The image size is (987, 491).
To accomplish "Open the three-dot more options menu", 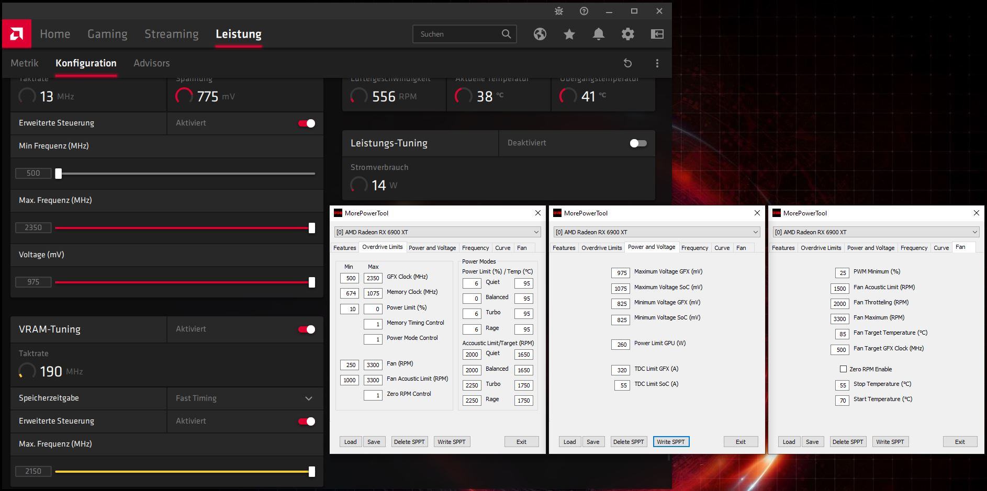I will [x=657, y=63].
